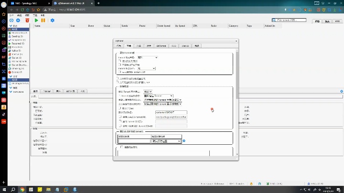
Task: Toggle the use subcategories checkbox
Action: pos(119,108)
